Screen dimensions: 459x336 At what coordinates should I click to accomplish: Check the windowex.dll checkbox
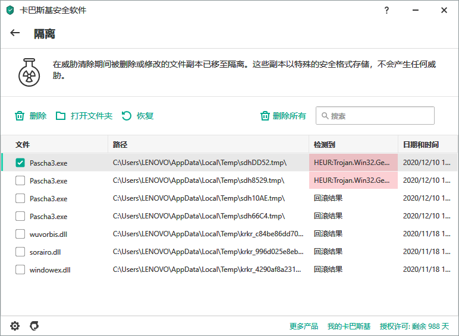(20, 270)
